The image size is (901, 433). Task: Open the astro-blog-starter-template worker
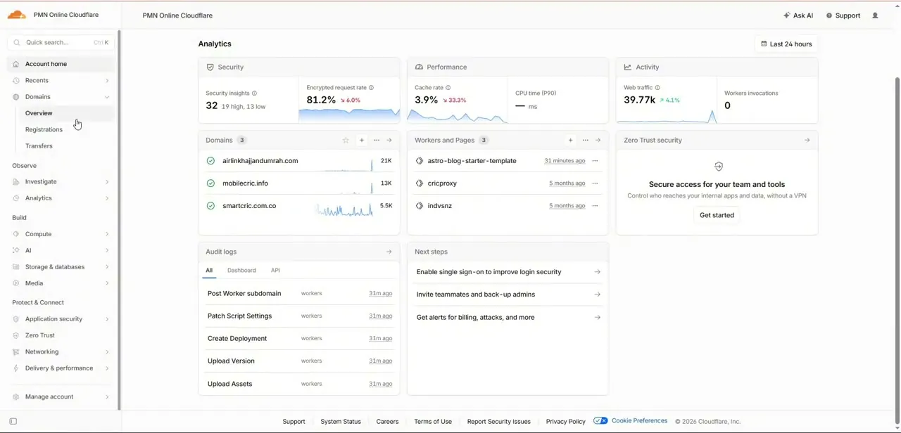(472, 161)
